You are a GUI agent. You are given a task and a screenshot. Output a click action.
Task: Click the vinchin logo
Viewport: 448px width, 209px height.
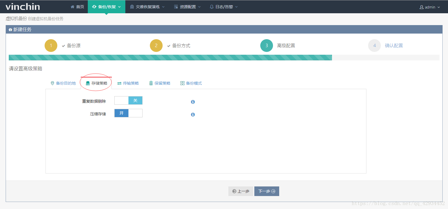pyautogui.click(x=23, y=6)
